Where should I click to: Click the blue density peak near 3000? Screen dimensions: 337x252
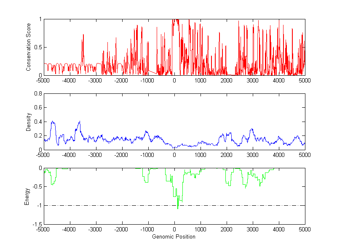[x=252, y=129]
